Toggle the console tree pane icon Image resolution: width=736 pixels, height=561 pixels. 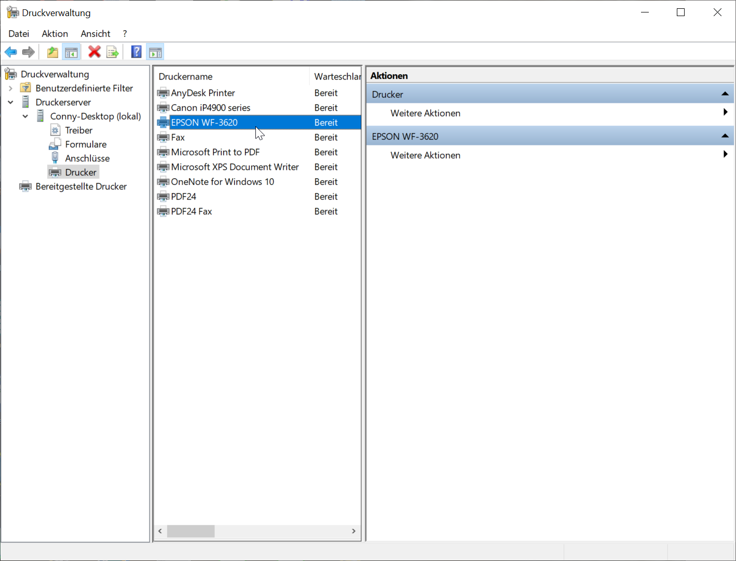tap(71, 52)
